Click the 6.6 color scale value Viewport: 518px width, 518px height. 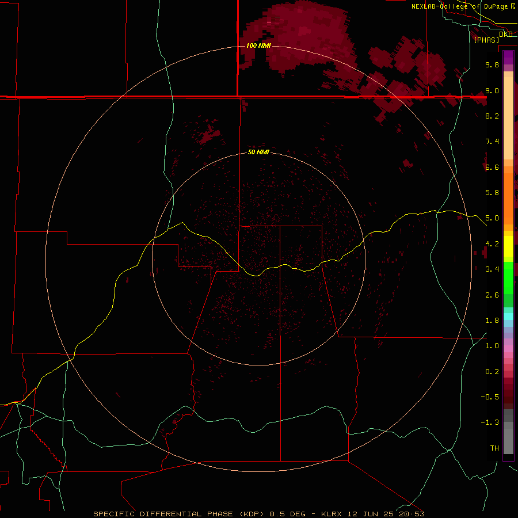492,167
